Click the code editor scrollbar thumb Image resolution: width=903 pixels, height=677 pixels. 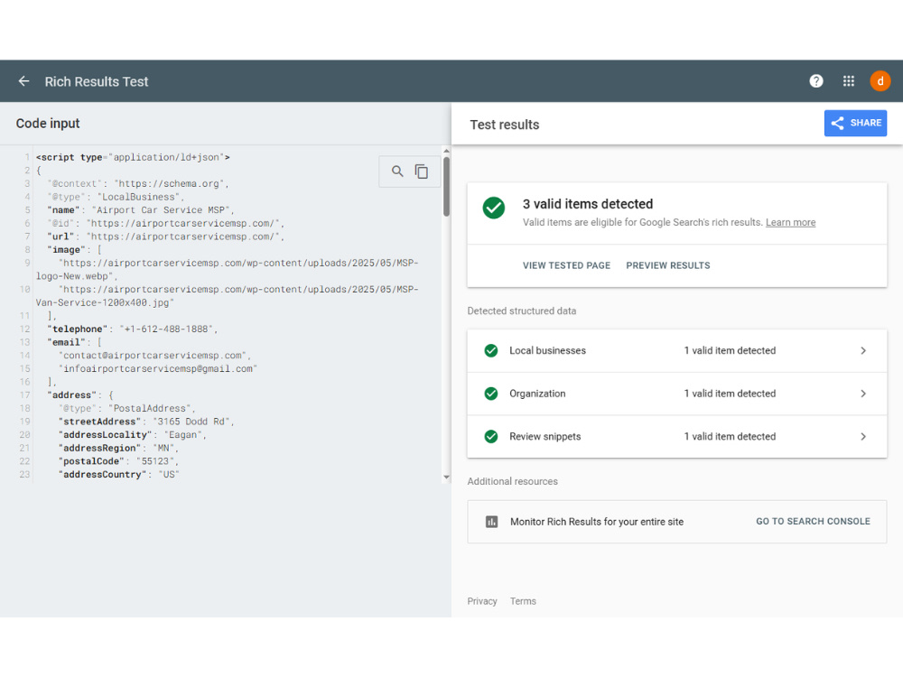(446, 186)
